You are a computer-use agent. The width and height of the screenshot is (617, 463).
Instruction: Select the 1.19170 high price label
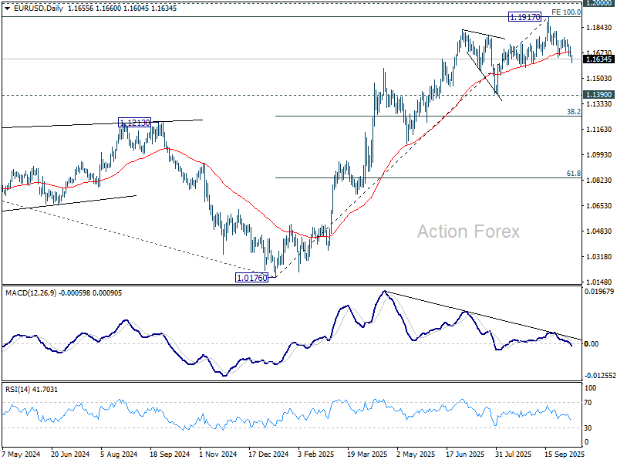coord(525,17)
